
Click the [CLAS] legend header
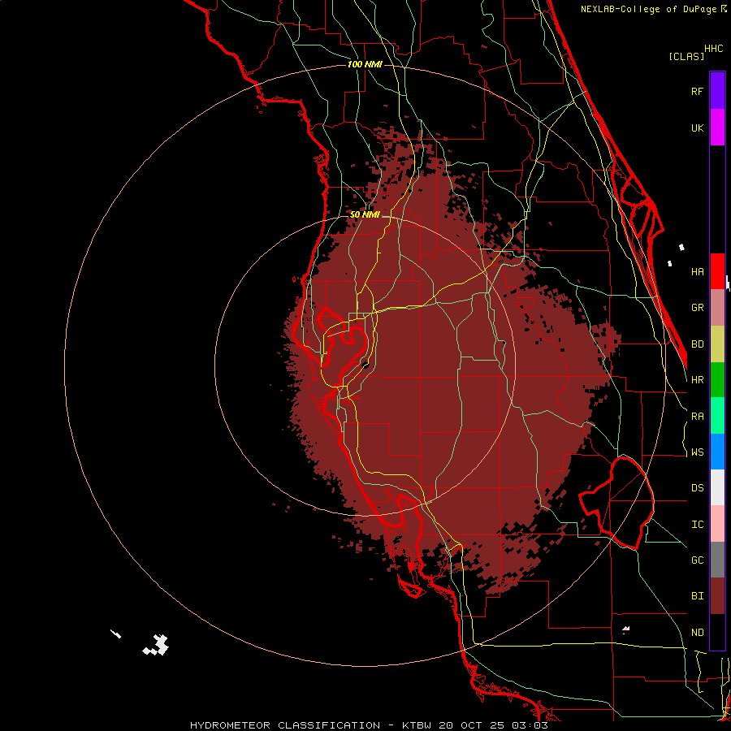coord(686,56)
